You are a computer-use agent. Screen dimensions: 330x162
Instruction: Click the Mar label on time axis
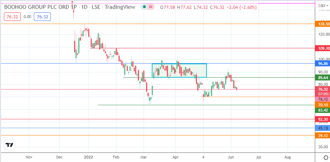[x=144, y=157]
